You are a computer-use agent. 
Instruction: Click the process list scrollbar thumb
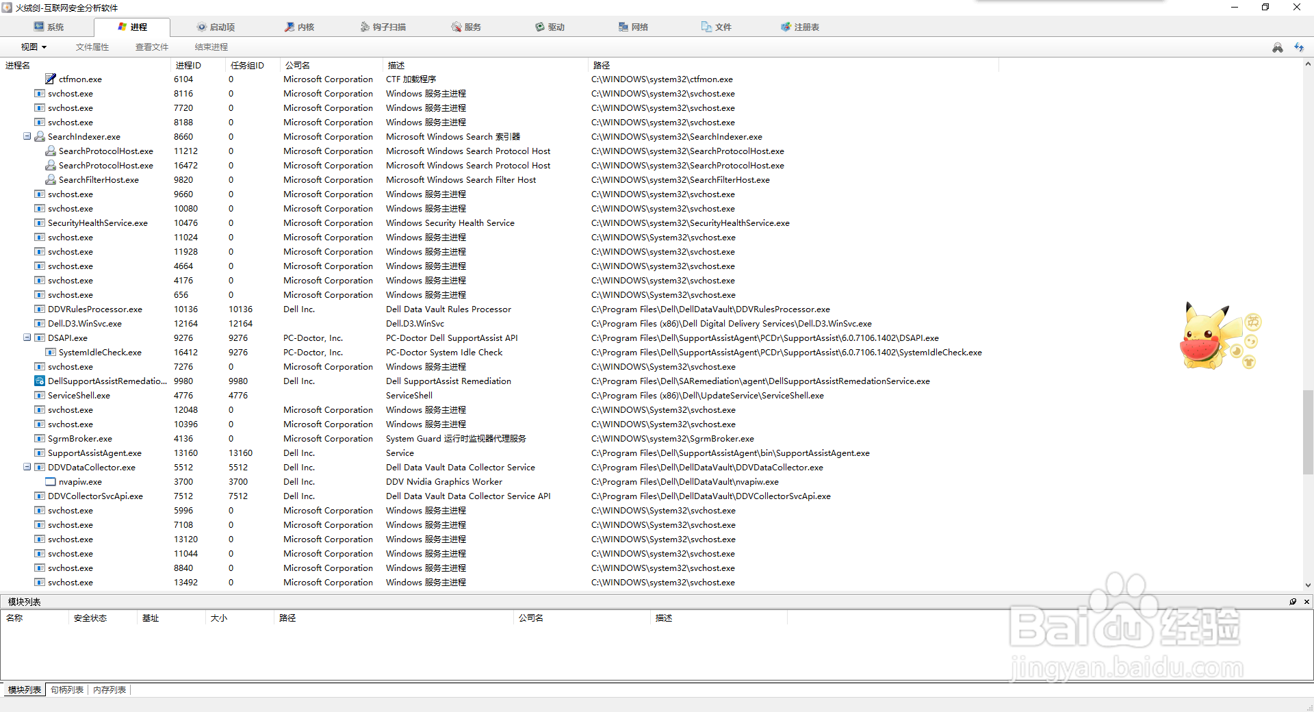point(1308,432)
